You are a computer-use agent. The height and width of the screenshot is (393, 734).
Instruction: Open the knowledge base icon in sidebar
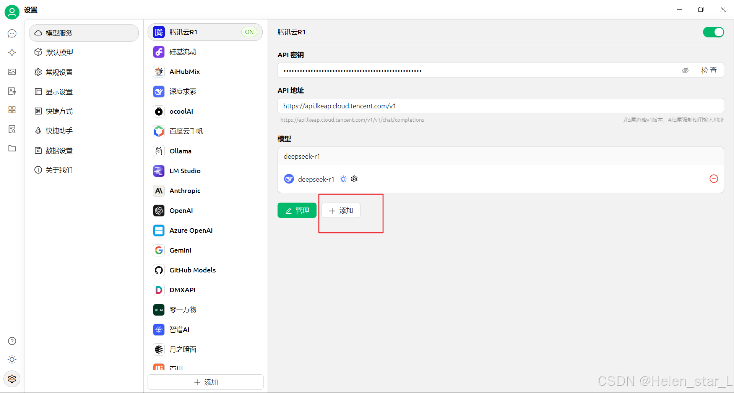[12, 129]
